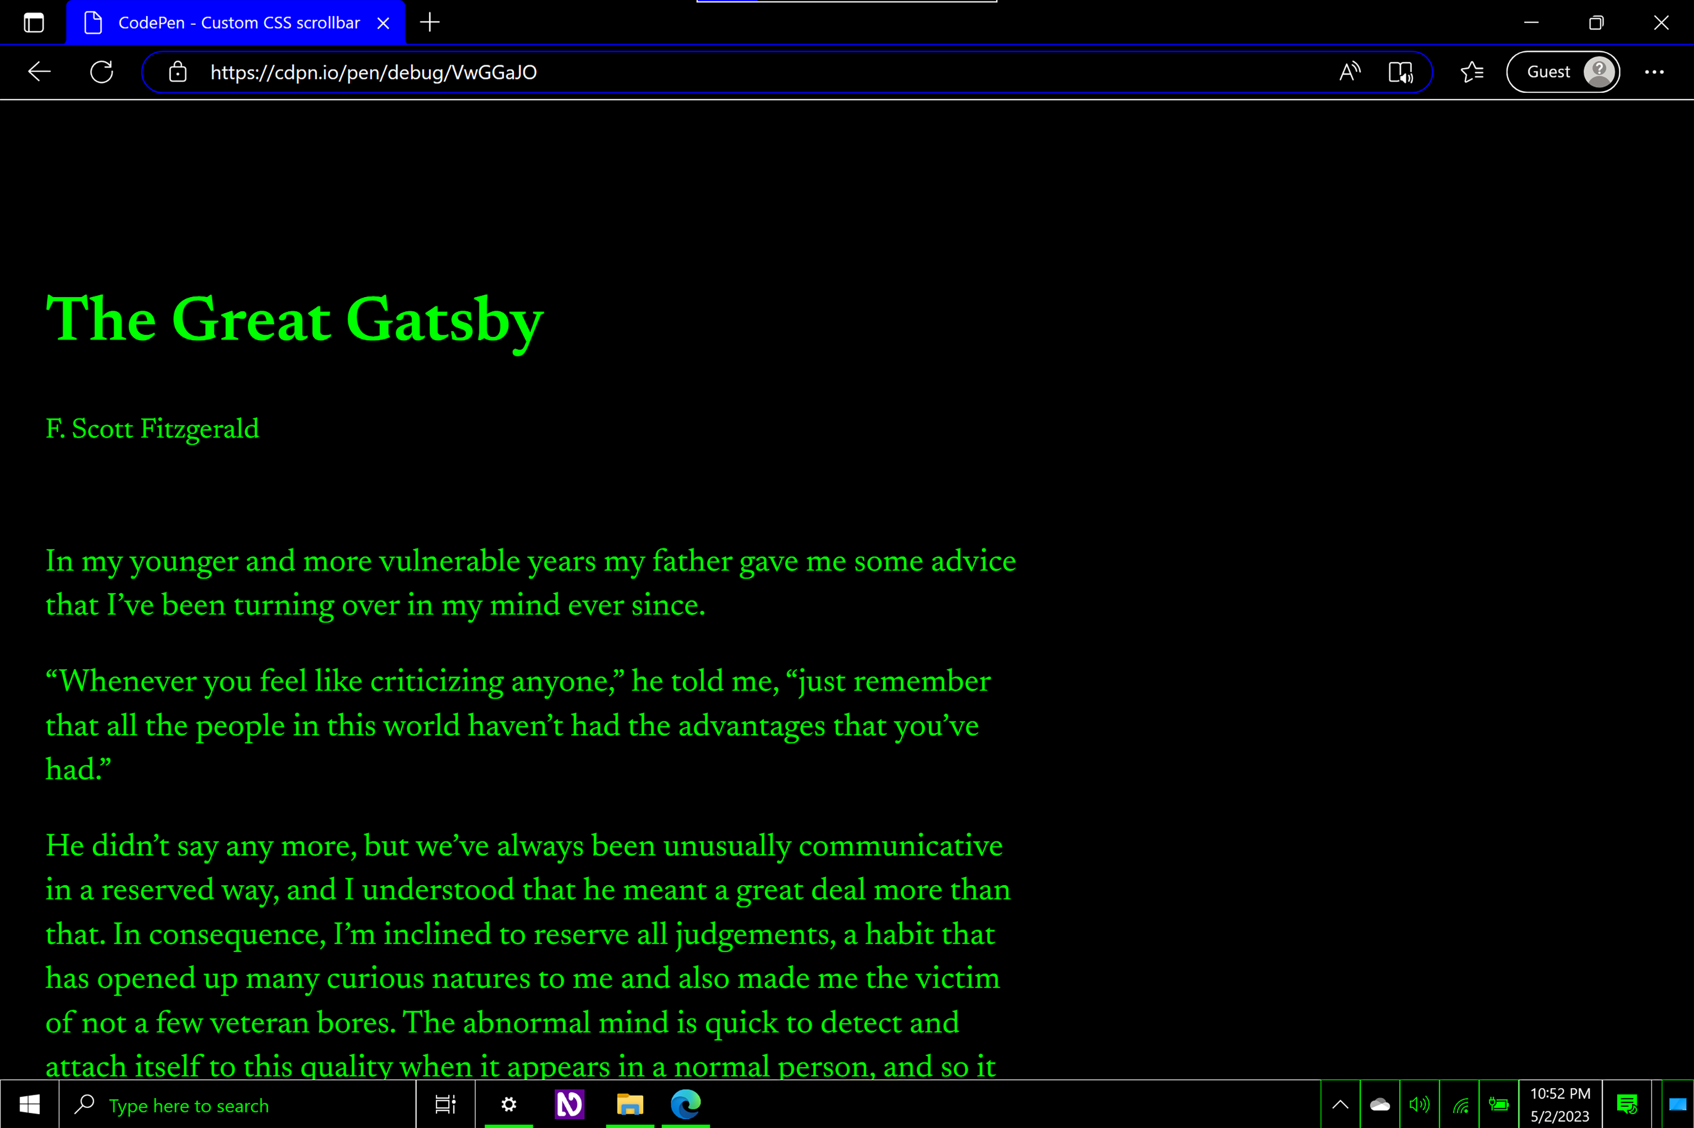Show hidden system tray icons

[1340, 1104]
